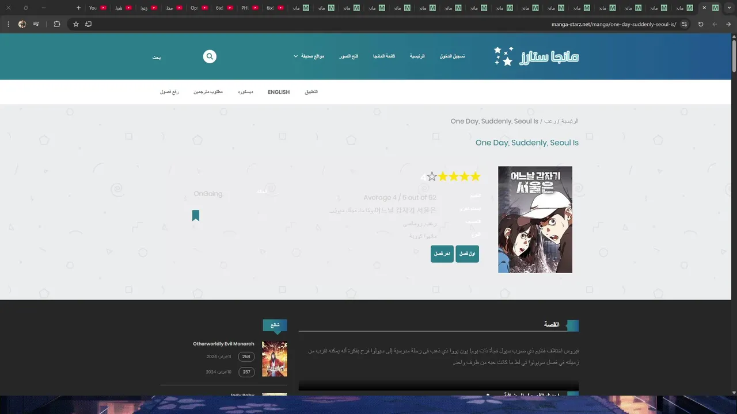Image resolution: width=737 pixels, height=414 pixels.
Task: Click the right-pointing arrow navigation button
Action: coord(728,24)
